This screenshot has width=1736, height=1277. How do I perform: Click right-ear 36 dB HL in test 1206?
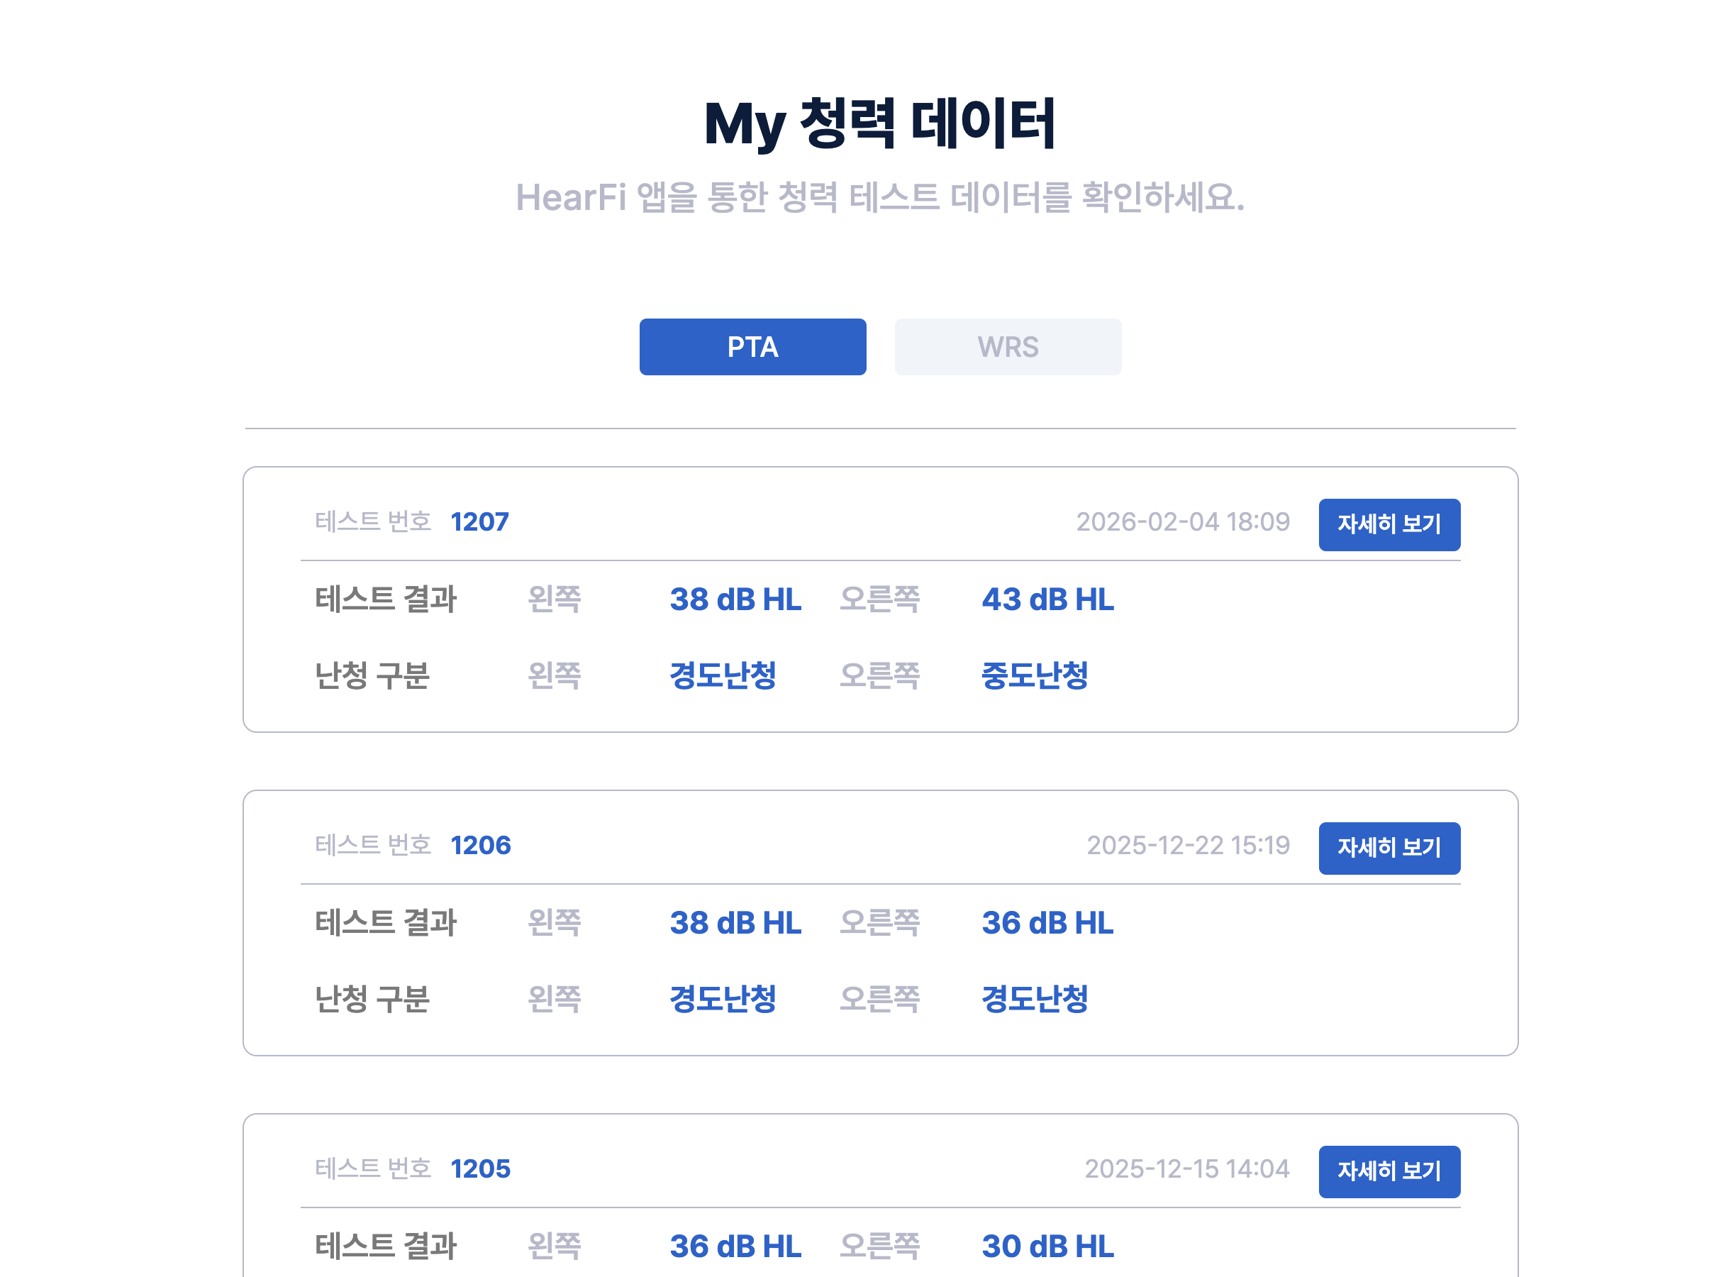pyautogui.click(x=1047, y=922)
